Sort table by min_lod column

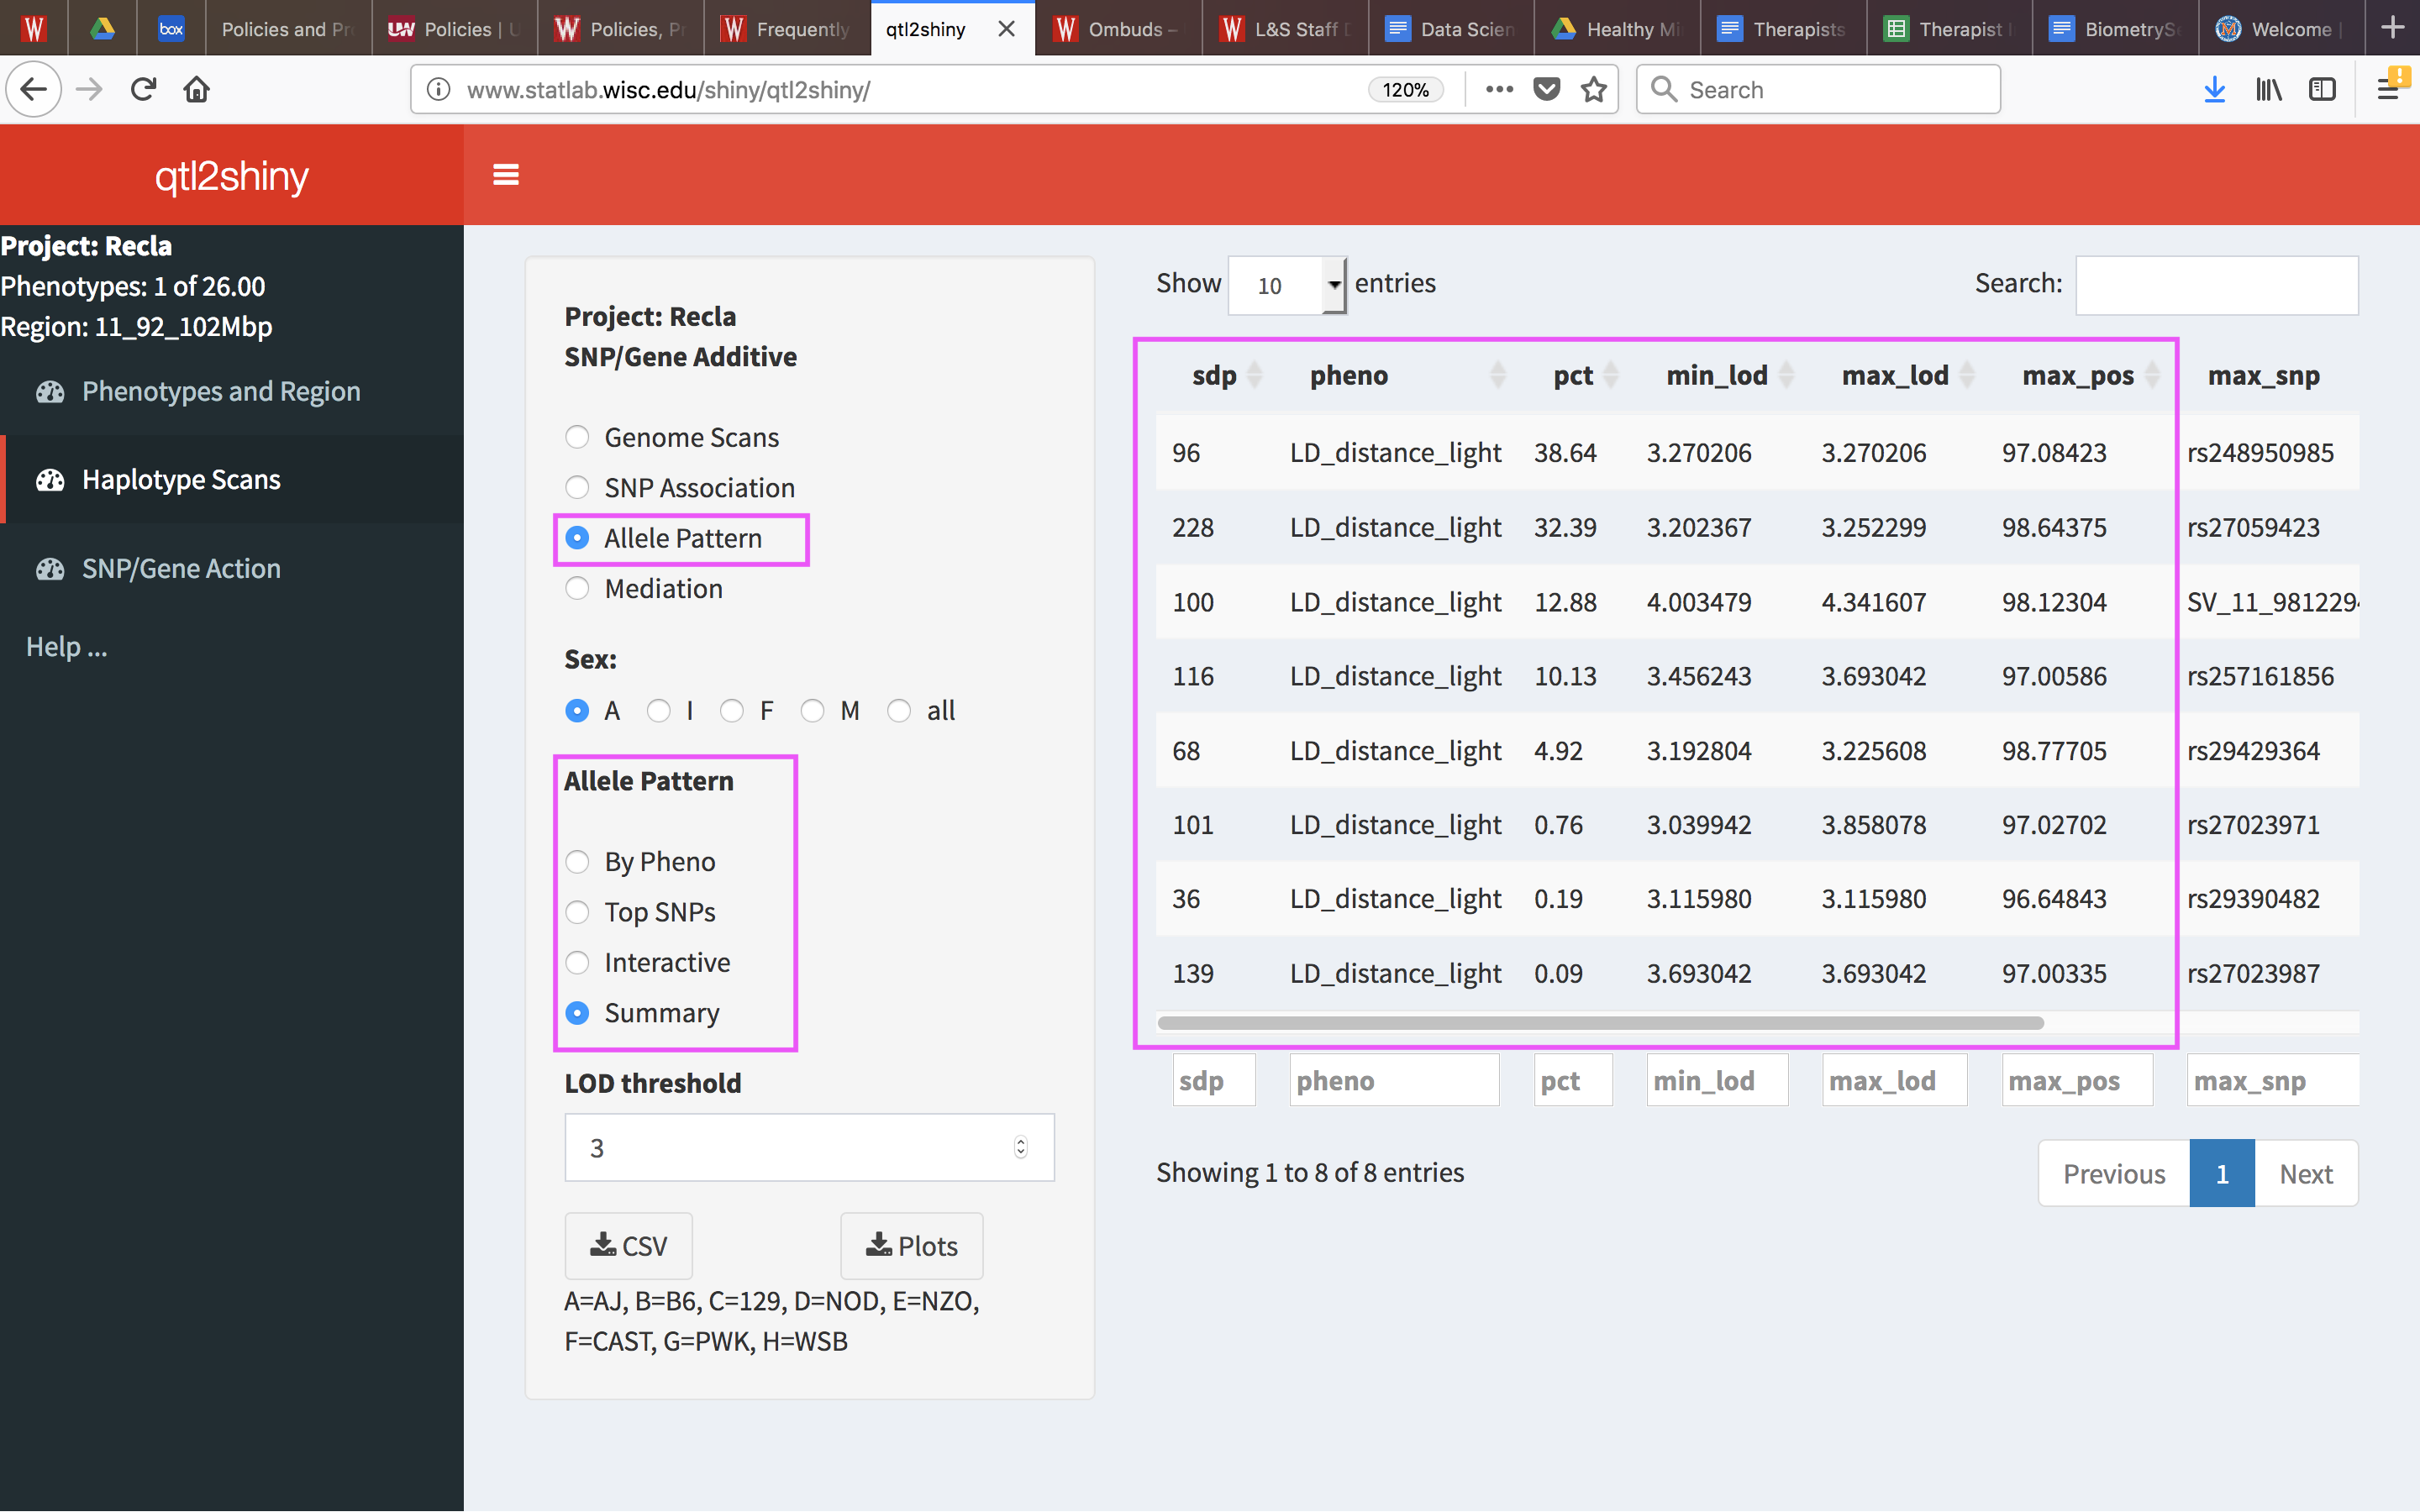point(1718,376)
